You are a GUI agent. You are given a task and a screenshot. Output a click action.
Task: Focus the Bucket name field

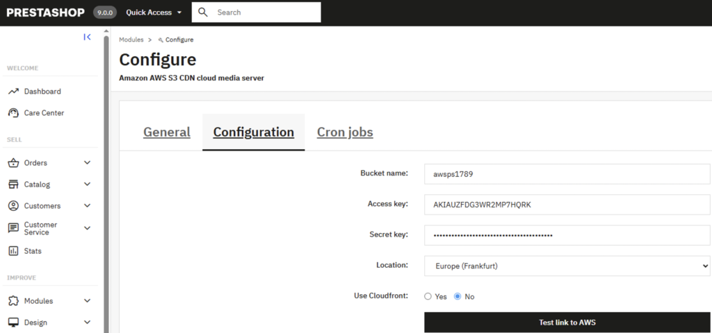[x=567, y=174]
